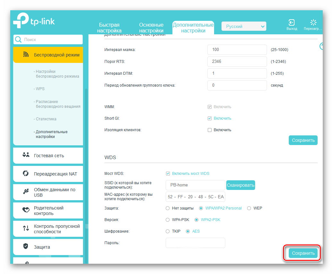This screenshot has height=274, width=333.
Task: Click the Security (Защита) shield icon
Action: [26, 246]
